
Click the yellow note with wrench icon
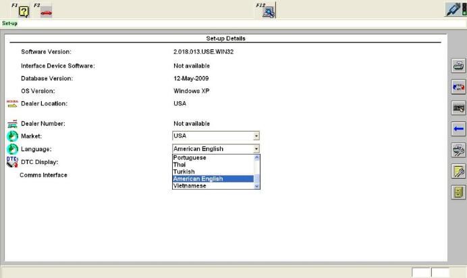click(458, 171)
